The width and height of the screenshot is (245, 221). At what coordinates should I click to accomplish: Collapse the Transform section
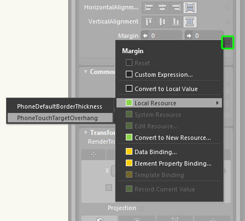click(86, 132)
